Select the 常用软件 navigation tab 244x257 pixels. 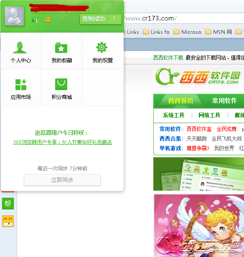(224, 101)
